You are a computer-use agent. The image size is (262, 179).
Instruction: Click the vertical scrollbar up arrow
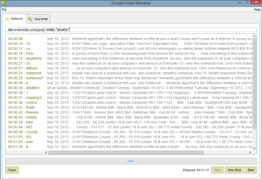254,36
